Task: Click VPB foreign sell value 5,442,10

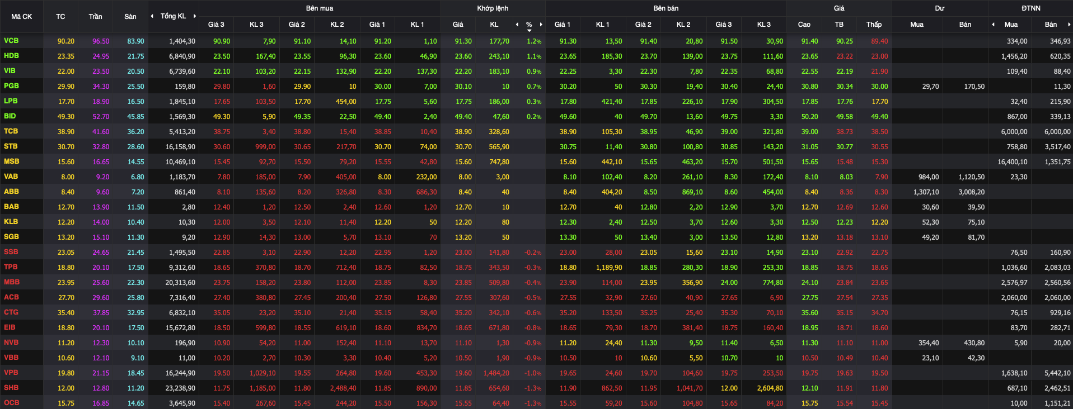Action: pyautogui.click(x=1057, y=373)
